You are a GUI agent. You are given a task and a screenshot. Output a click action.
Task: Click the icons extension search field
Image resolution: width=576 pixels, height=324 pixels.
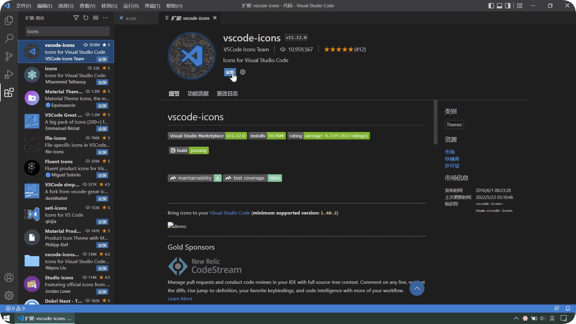tap(67, 31)
